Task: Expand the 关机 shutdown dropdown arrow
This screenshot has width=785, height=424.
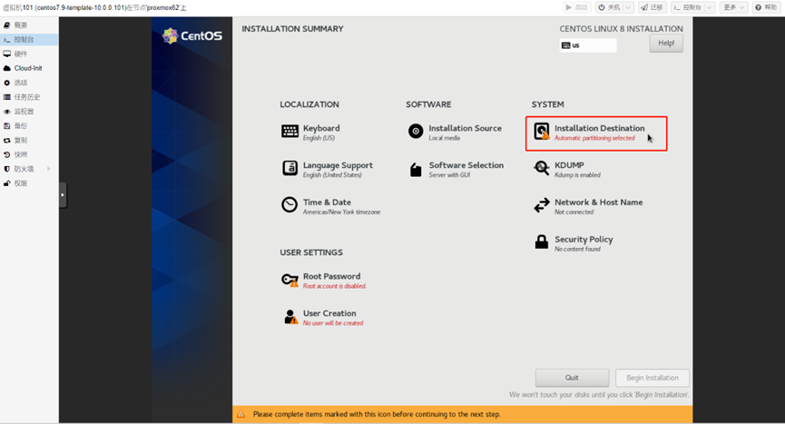Action: coord(628,7)
